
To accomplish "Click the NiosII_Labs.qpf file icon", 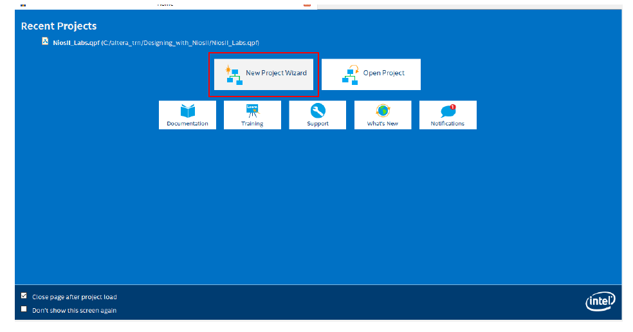I will coord(45,41).
